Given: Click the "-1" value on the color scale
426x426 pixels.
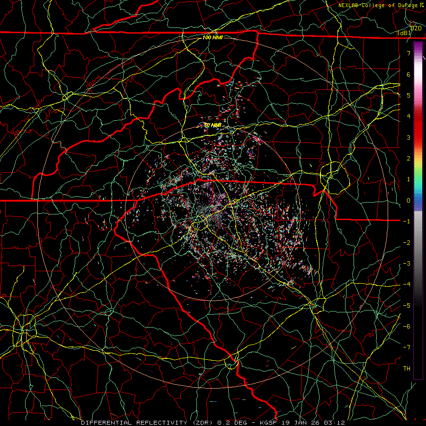Looking at the screenshot, I should (x=407, y=222).
